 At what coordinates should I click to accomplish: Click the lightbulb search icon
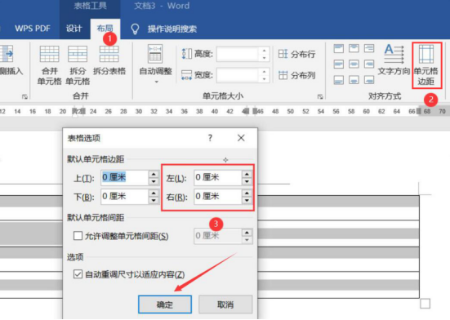point(135,29)
